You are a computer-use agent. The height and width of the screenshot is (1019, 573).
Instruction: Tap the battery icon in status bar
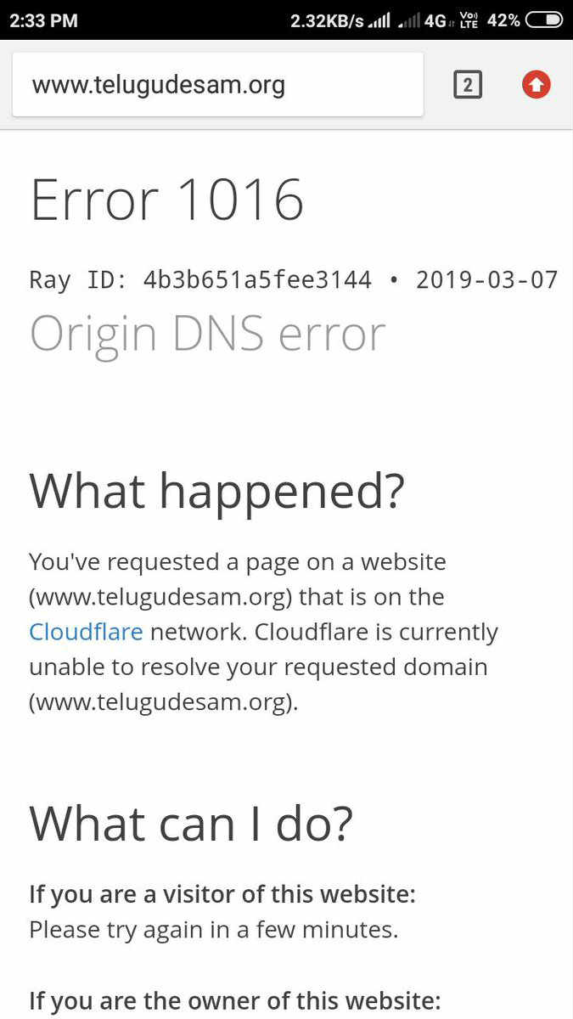(x=545, y=20)
